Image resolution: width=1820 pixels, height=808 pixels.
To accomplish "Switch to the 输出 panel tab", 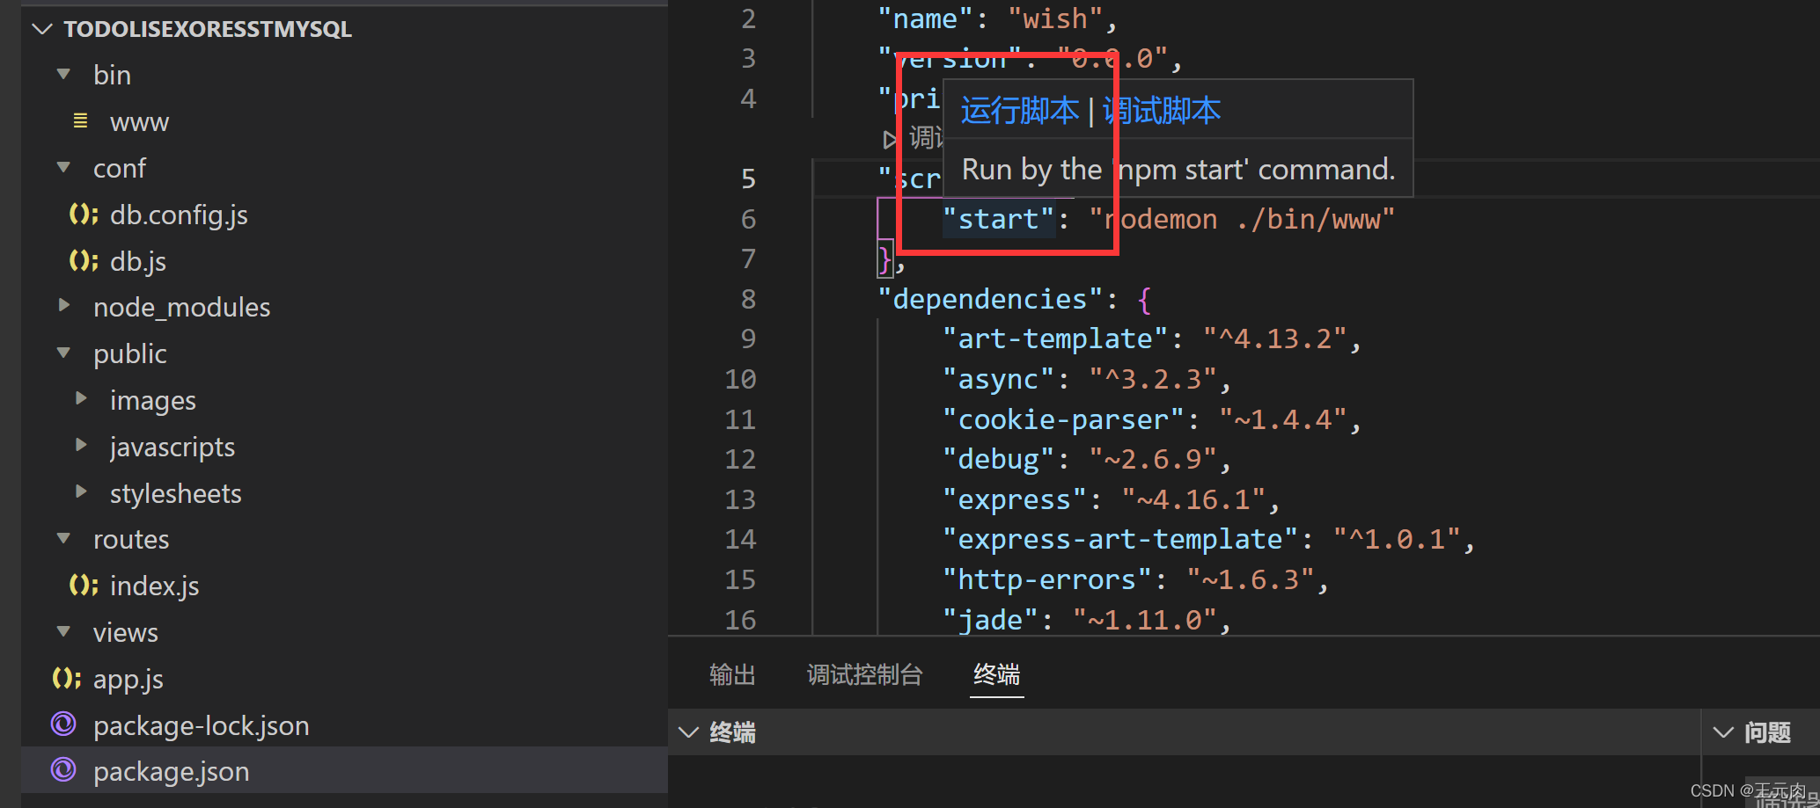I will [x=732, y=674].
